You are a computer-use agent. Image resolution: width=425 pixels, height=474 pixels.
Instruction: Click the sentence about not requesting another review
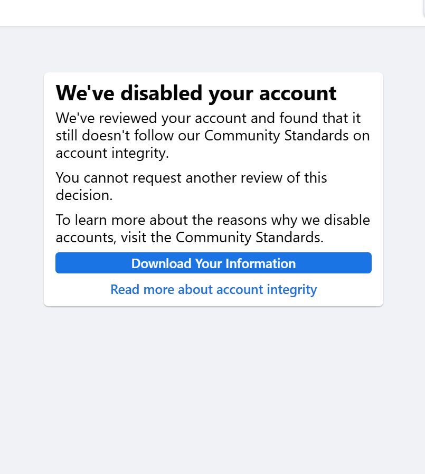pyautogui.click(x=191, y=186)
